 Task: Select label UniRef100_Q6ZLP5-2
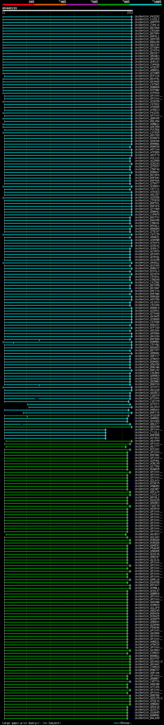(x=149, y=699)
